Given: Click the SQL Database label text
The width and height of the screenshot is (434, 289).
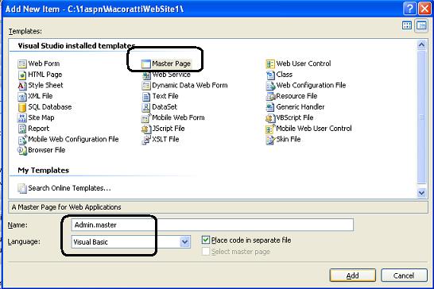Looking at the screenshot, I should (x=50, y=107).
